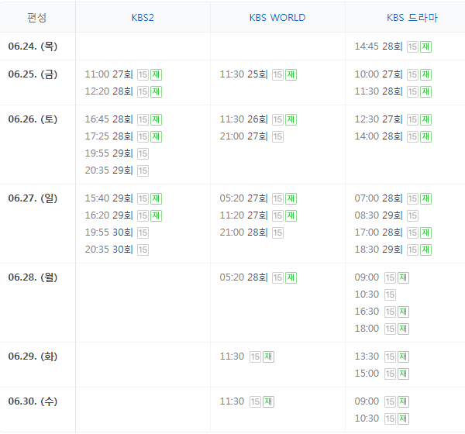Click the 15 rating badge beside 18:00
The height and width of the screenshot is (434, 465).
point(390,329)
